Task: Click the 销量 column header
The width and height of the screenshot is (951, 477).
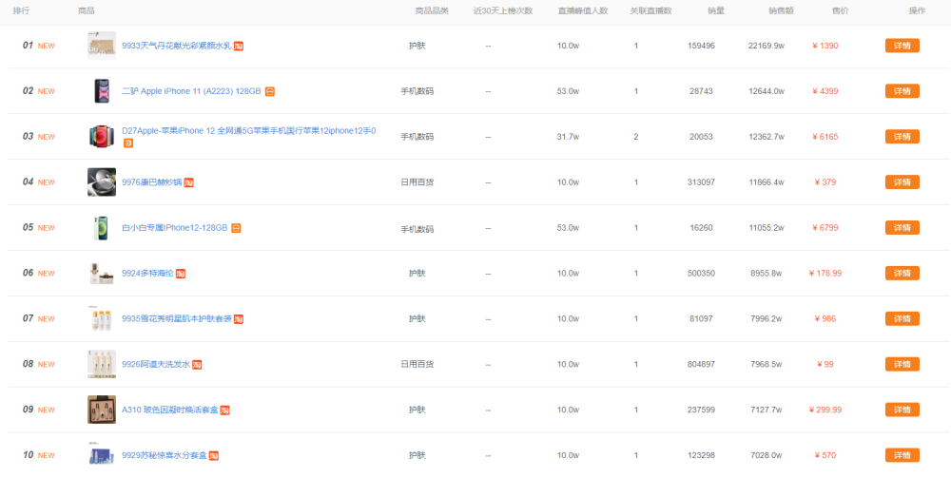Action: click(x=716, y=10)
